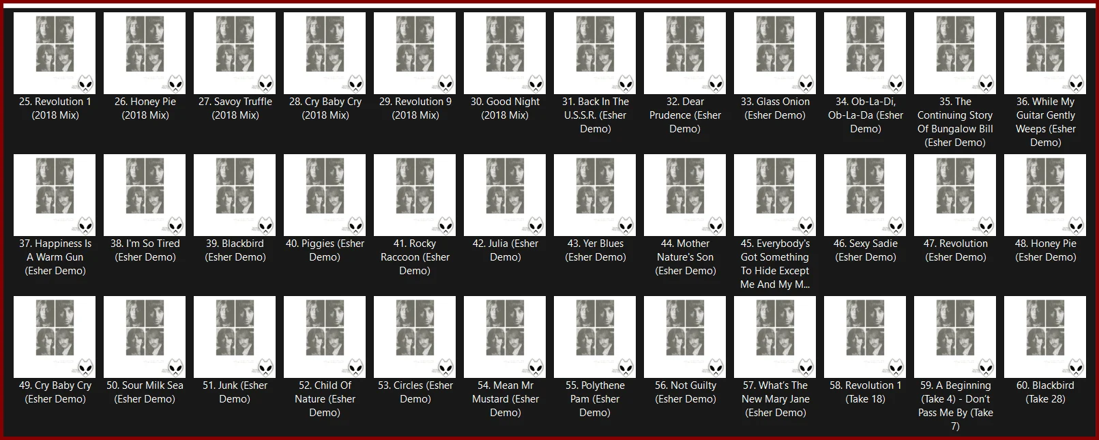Screen dimensions: 1099x440
Task: Select the 47. Revolution (Esher Demo) cover
Action: click(955, 195)
